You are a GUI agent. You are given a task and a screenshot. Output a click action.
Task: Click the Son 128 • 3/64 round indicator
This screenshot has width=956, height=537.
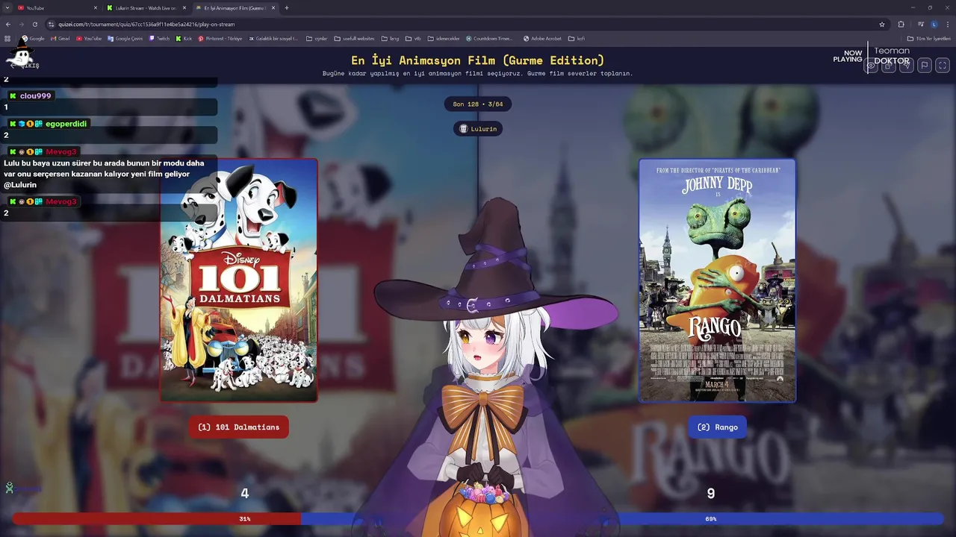(478, 104)
